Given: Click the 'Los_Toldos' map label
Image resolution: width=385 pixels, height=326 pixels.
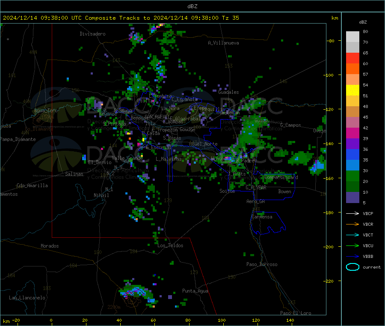Looking at the screenshot, I should point(170,245).
